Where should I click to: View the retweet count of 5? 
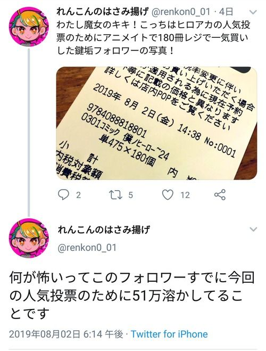(130, 195)
